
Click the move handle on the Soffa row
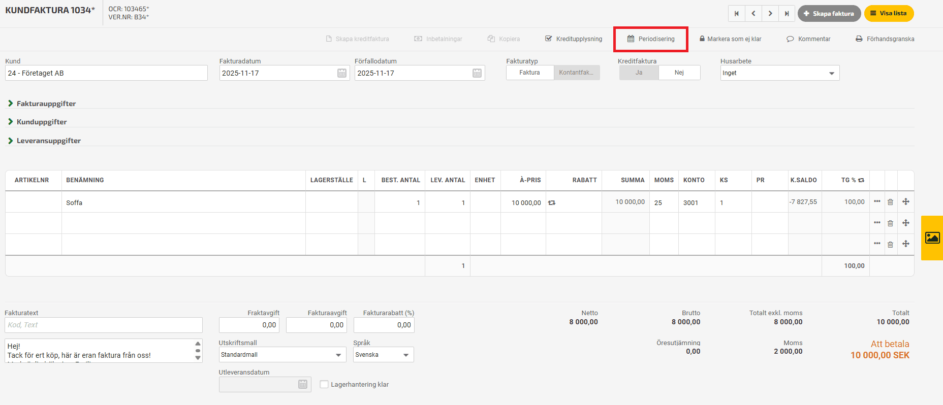(x=905, y=202)
